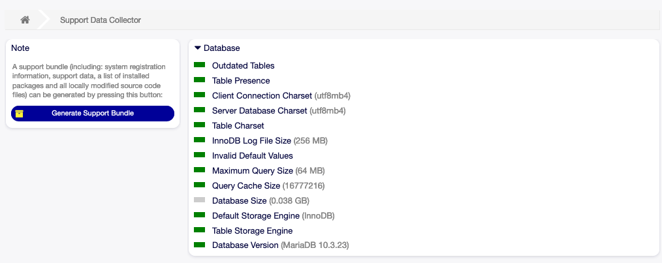Click the InnoDB Log File Size item
The width and height of the screenshot is (662, 263).
251,141
